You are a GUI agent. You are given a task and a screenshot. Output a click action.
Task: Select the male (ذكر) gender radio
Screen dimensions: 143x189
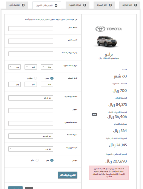click(52, 160)
